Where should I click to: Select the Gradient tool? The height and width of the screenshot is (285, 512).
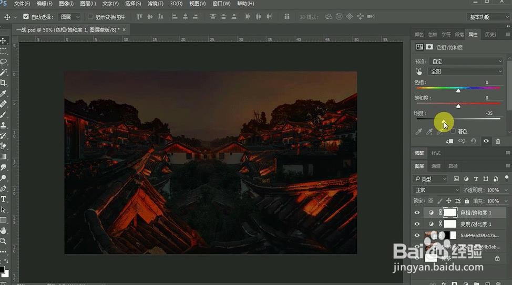point(3,156)
